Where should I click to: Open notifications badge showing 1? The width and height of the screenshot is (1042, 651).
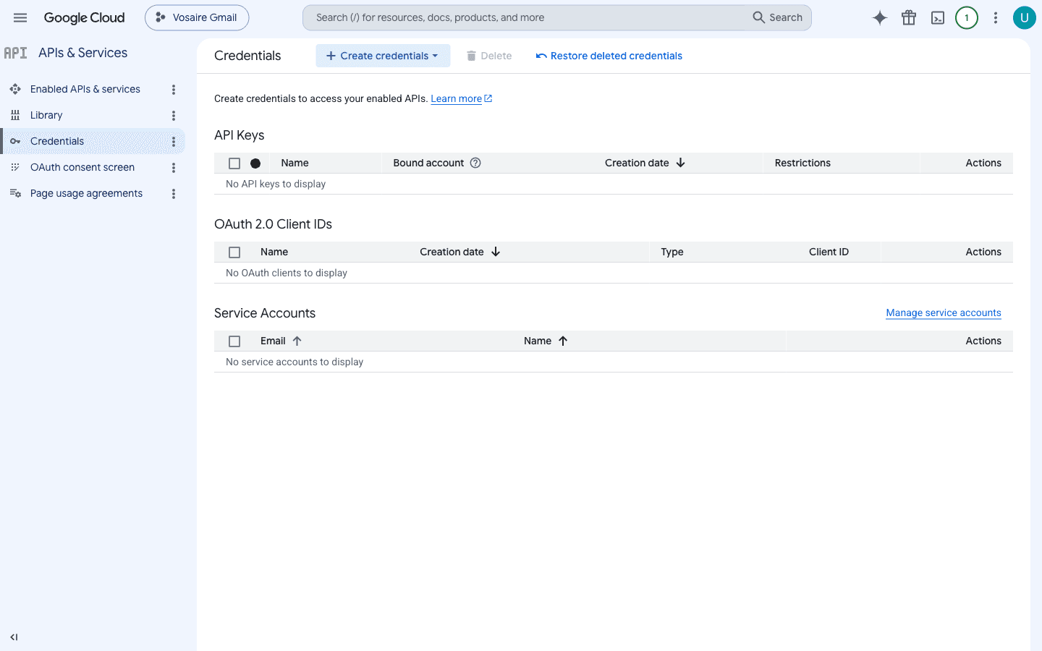click(967, 17)
